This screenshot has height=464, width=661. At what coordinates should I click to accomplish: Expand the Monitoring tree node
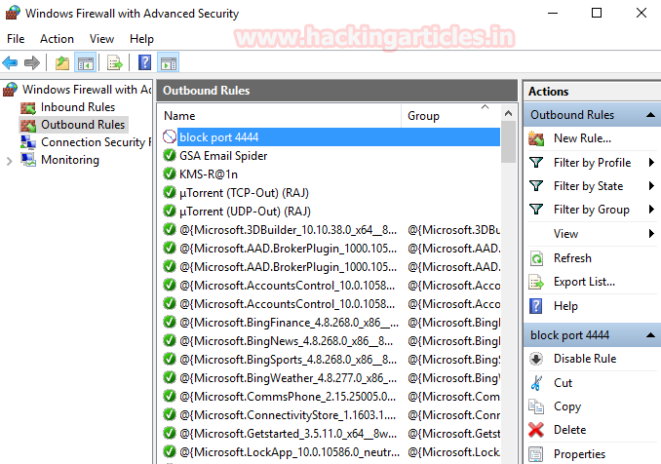click(x=10, y=161)
